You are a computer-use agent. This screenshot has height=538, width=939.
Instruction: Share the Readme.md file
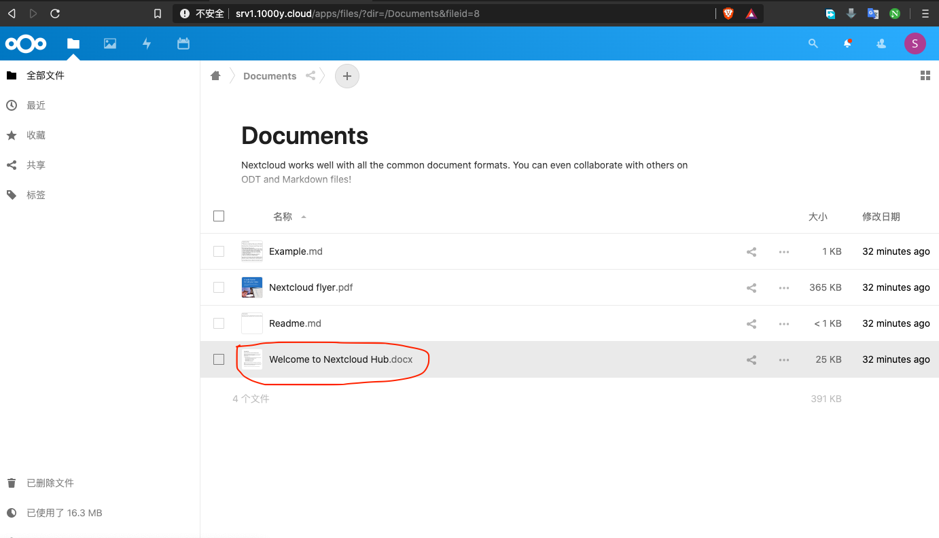click(x=751, y=323)
